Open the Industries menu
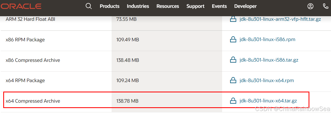The image size is (331, 114). tap(138, 6)
